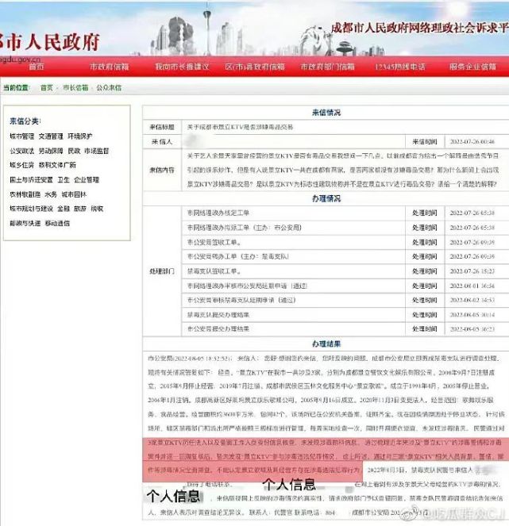This screenshot has width=509, height=526.
Task: Click the 成都市人民政府 site logo title
Action: pyautogui.click(x=50, y=41)
